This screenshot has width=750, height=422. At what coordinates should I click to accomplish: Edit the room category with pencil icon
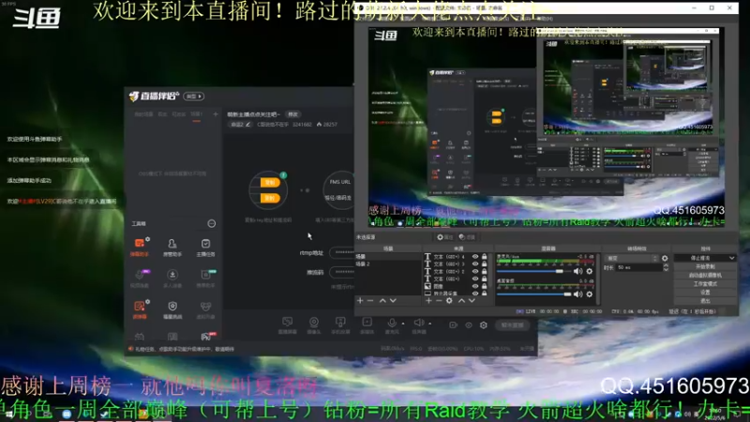point(247,125)
